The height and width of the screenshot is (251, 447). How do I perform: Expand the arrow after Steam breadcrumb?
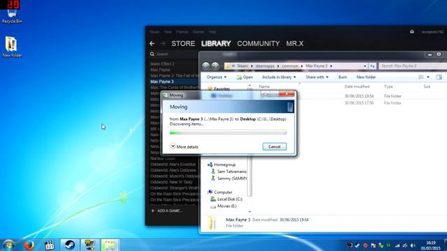tap(251, 66)
